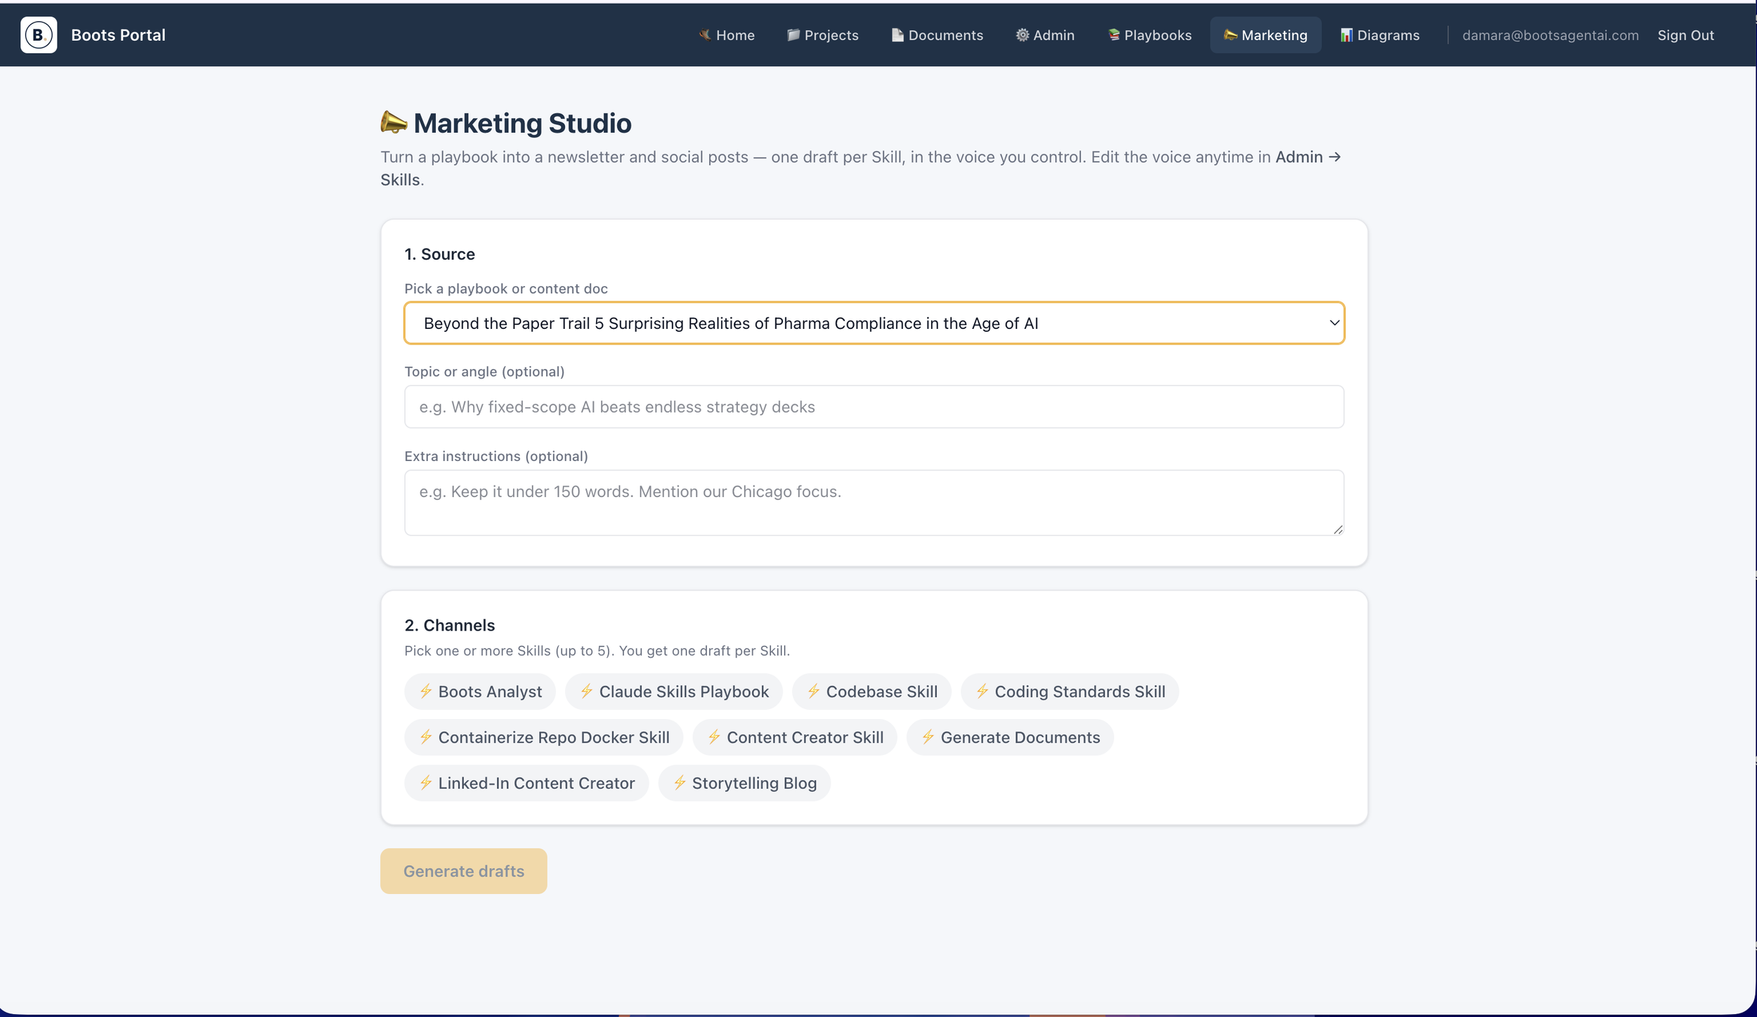Click the 'Extra instructions (optional)' label
Viewport: 1757px width, 1017px height.
click(x=496, y=456)
